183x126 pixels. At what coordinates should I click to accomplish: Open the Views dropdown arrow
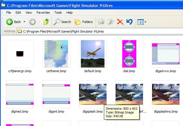point(145,22)
